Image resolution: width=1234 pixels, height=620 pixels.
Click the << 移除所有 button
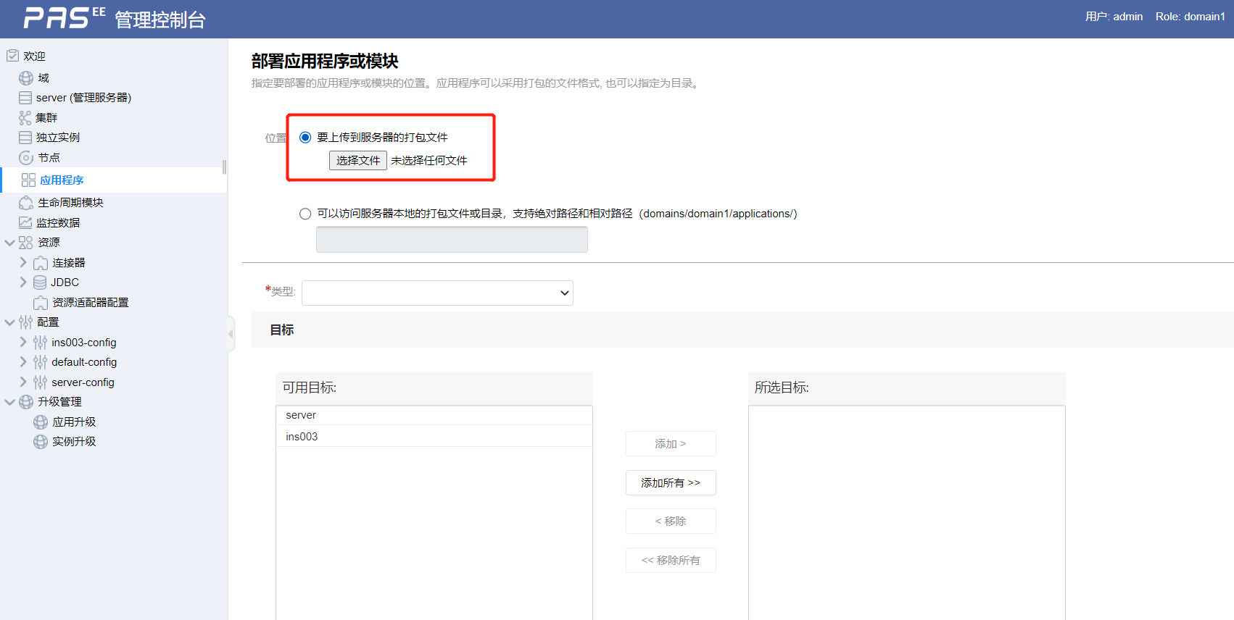671,561
